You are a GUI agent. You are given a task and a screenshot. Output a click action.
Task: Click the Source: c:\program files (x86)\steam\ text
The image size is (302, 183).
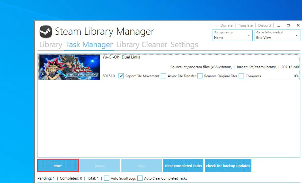(201, 67)
